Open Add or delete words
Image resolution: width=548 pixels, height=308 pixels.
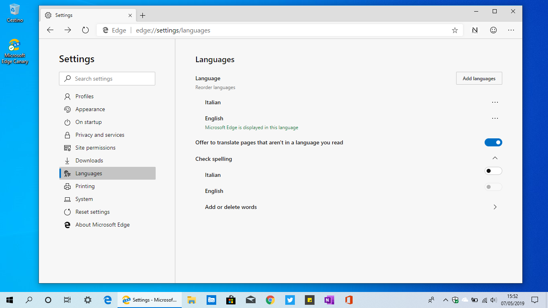231,207
